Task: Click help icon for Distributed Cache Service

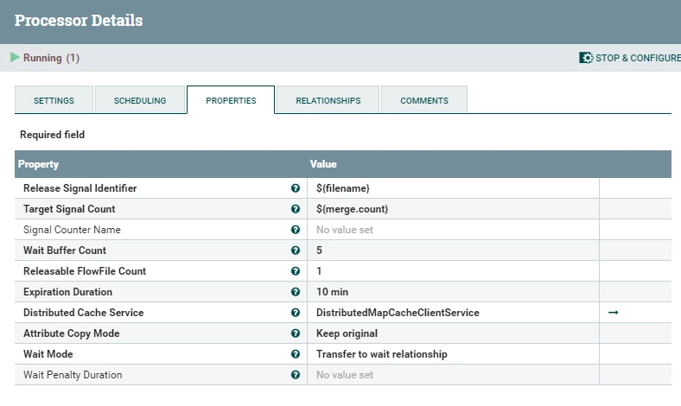Action: click(296, 313)
